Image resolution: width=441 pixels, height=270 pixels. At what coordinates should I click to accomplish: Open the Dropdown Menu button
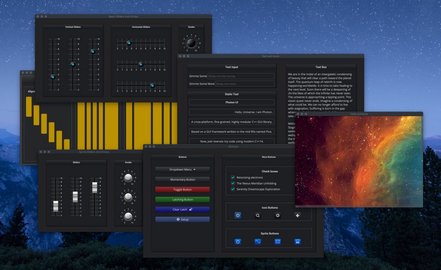[182, 169]
